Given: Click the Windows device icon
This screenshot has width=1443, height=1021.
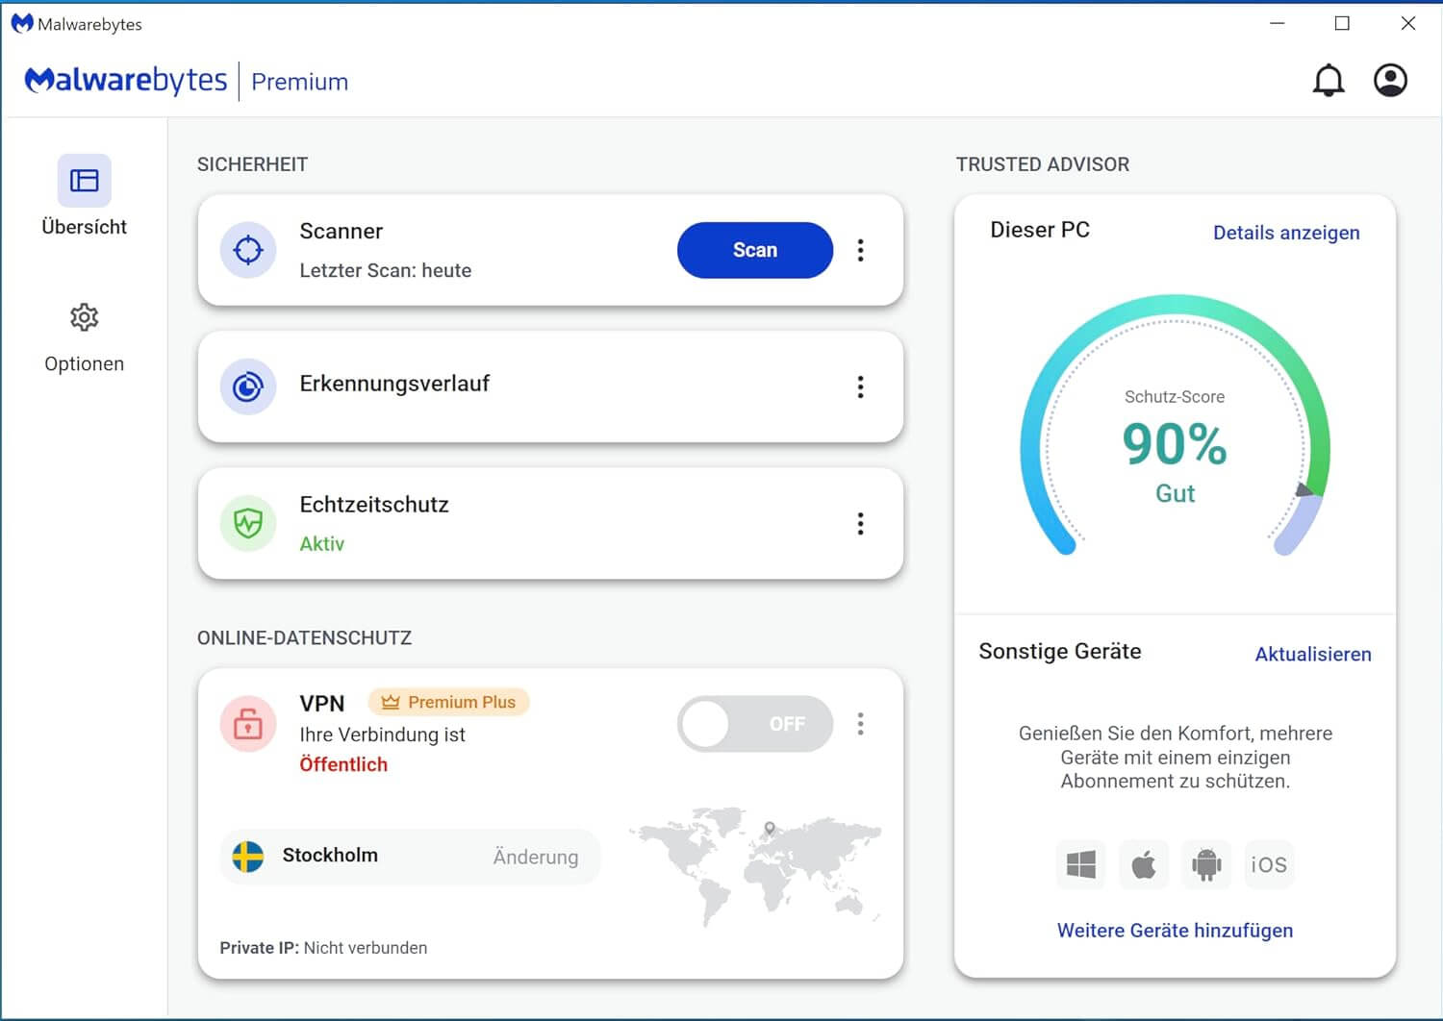Looking at the screenshot, I should pos(1080,864).
